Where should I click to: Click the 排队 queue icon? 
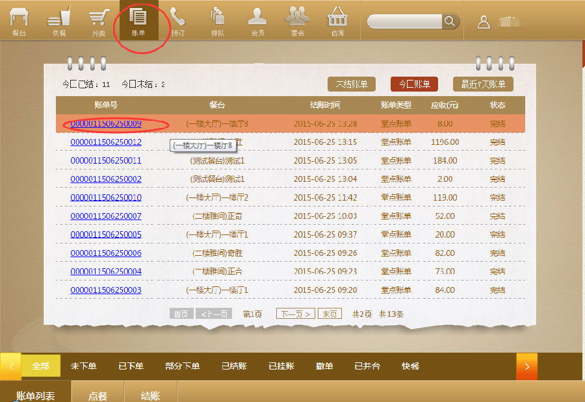click(x=218, y=20)
